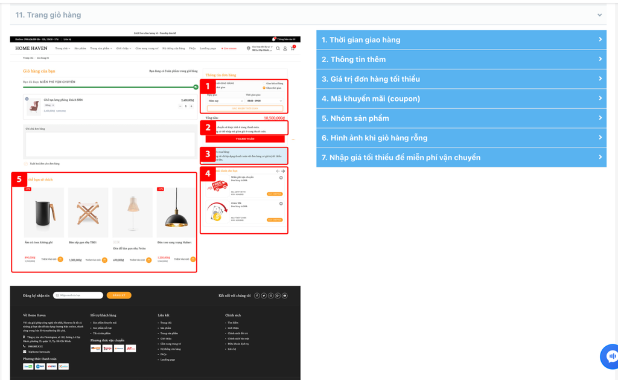This screenshot has width=618, height=380.
Task: Expand the "1. Thời gian giao hàng" section
Action: [461, 40]
